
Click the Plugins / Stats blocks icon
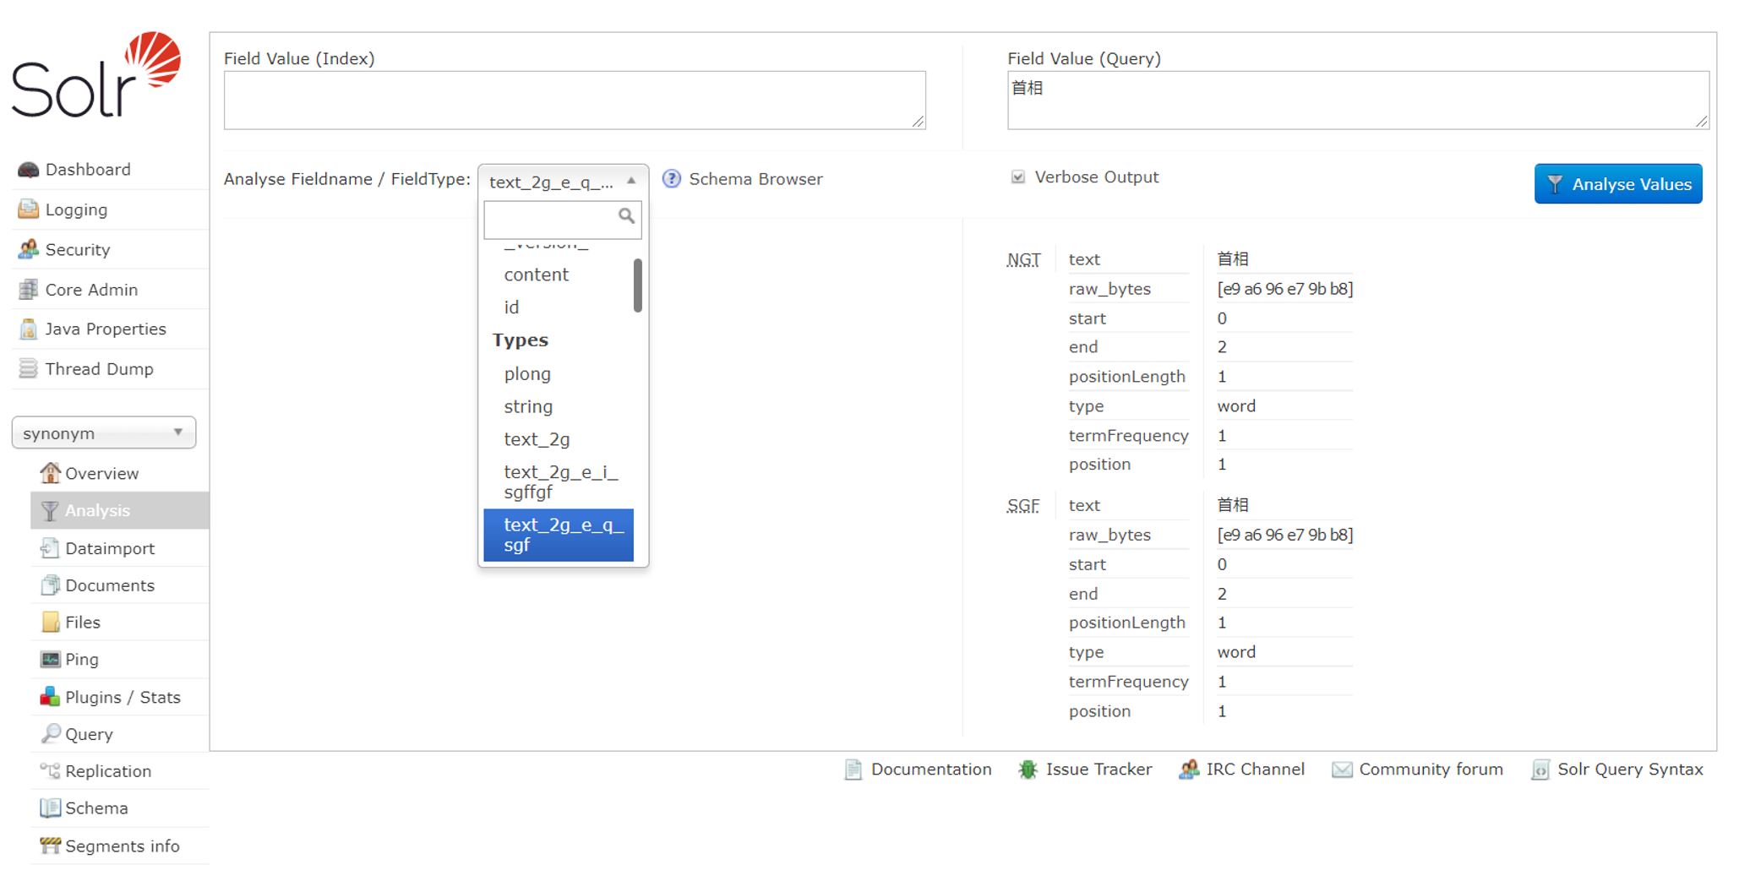[x=51, y=697]
